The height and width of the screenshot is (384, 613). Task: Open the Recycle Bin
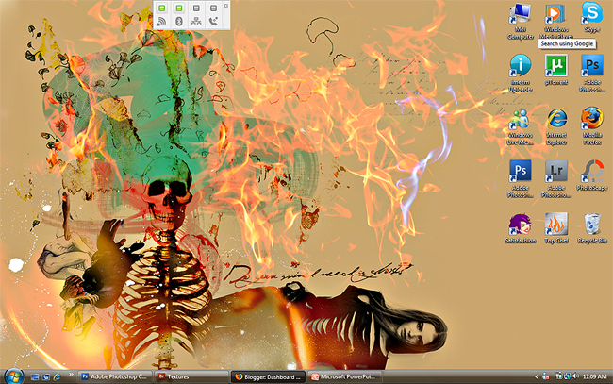coord(592,228)
